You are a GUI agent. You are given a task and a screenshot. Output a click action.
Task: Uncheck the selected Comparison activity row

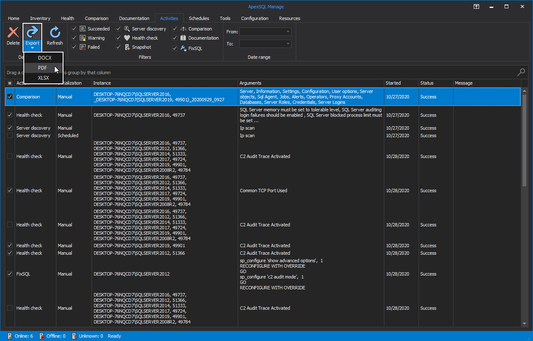pyautogui.click(x=9, y=96)
